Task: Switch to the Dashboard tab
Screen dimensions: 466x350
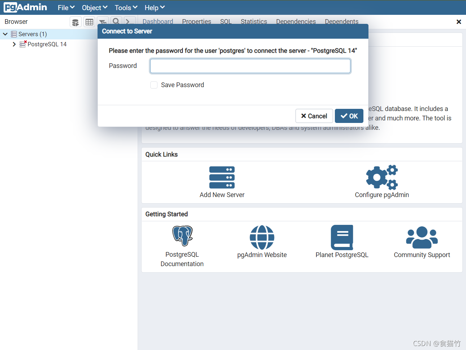Action: (x=158, y=21)
